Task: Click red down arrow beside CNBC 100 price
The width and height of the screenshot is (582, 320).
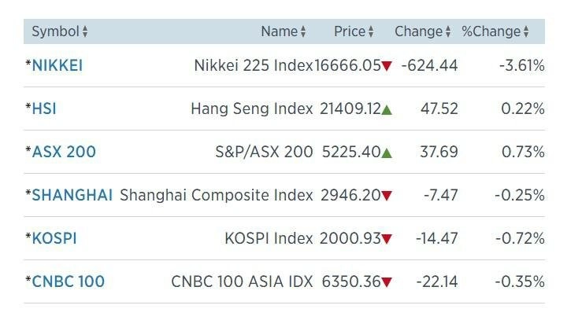Action: [387, 282]
